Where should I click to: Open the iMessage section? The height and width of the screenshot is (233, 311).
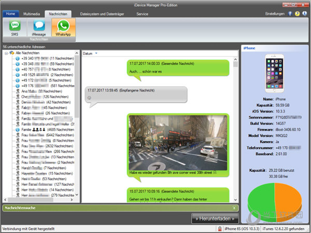point(39,28)
